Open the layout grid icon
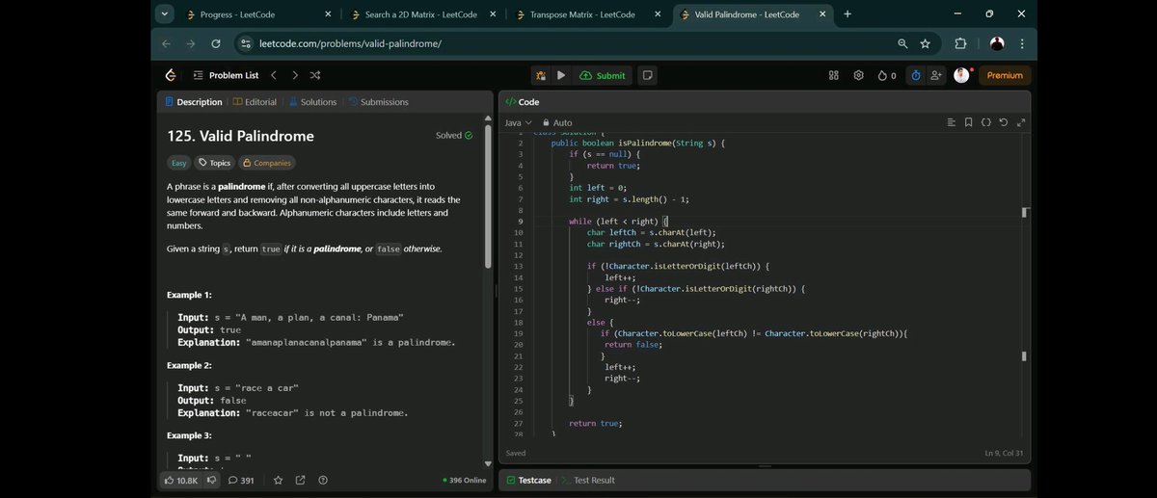The width and height of the screenshot is (1157, 498). [834, 75]
